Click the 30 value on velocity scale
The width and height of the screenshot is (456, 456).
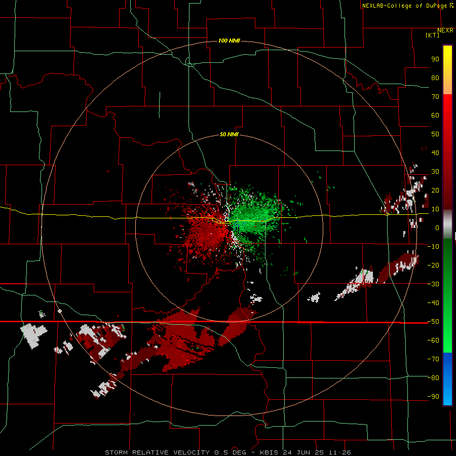[435, 172]
